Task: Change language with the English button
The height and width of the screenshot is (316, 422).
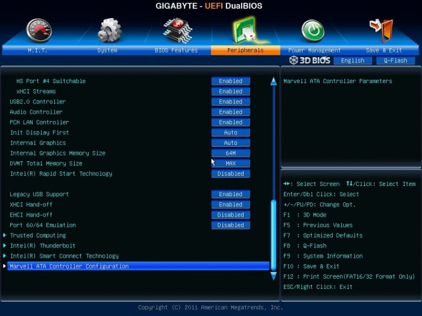Action: coord(353,60)
